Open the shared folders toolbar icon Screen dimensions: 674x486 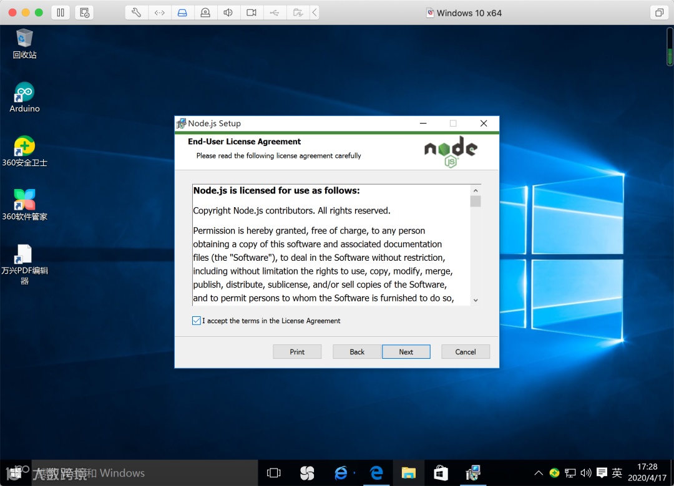tap(298, 12)
